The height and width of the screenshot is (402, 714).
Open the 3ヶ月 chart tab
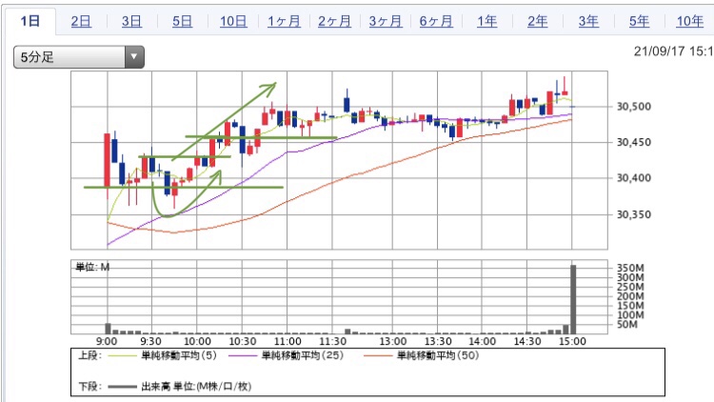tap(385, 20)
